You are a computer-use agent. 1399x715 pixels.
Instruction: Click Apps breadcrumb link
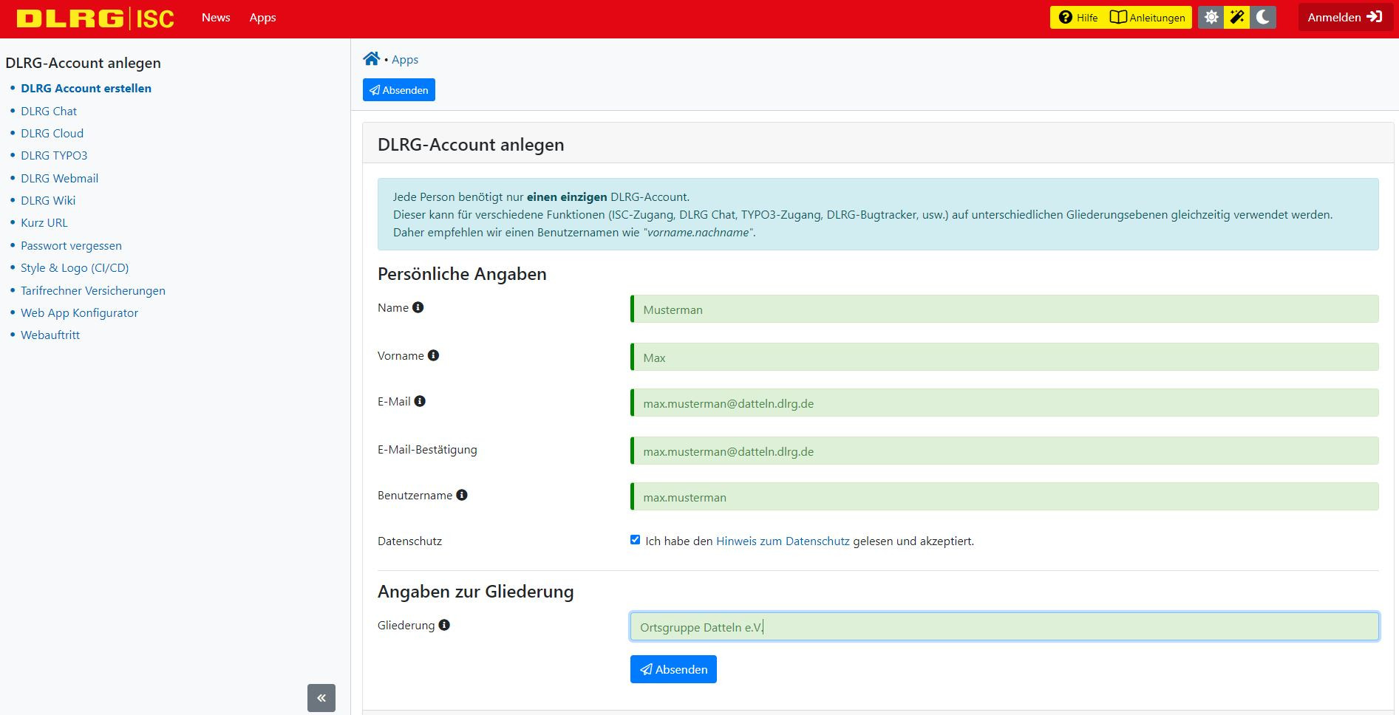(405, 60)
